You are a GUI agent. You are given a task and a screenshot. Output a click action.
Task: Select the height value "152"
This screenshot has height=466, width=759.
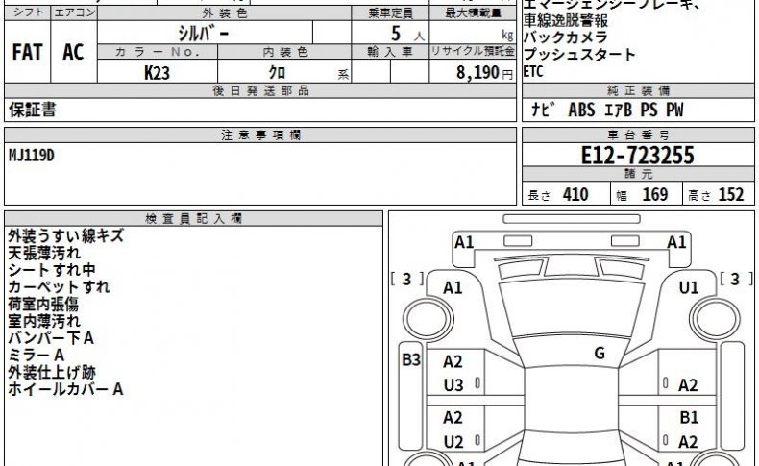click(731, 194)
